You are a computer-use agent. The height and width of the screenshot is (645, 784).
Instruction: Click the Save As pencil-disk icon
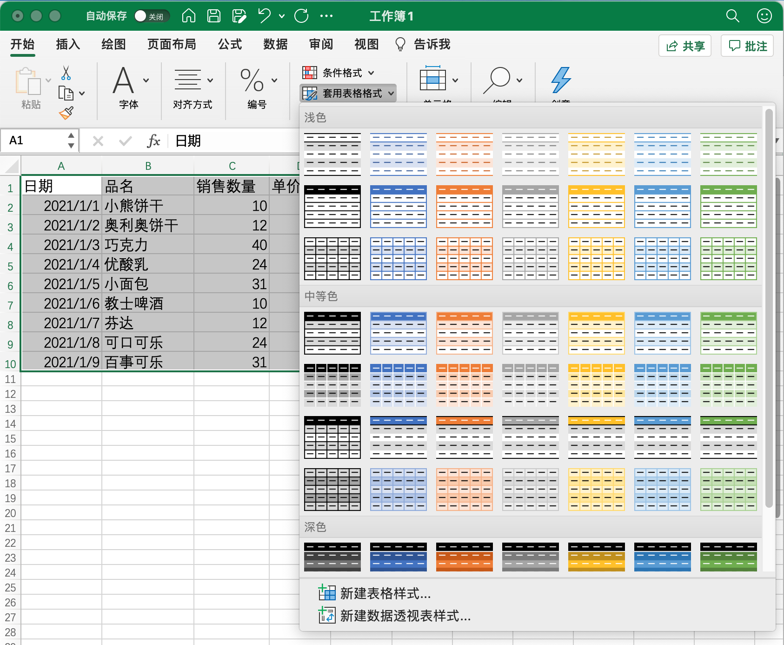coord(239,16)
